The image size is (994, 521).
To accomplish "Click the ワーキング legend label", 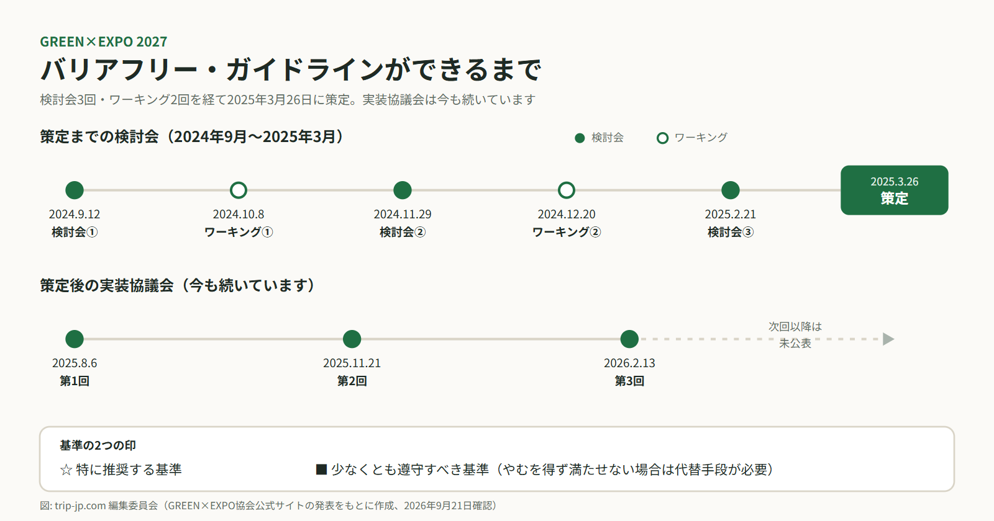I will (701, 138).
